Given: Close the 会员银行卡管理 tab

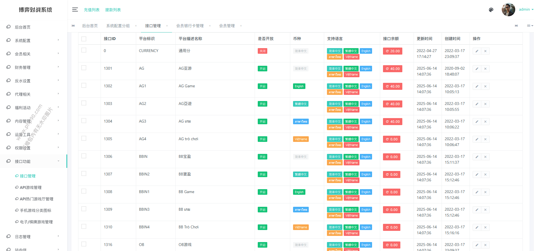Looking at the screenshot, I should click(x=210, y=26).
